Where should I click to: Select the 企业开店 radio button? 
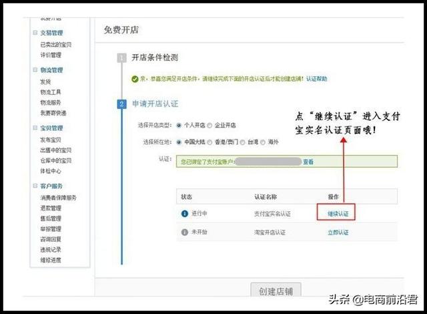point(209,125)
